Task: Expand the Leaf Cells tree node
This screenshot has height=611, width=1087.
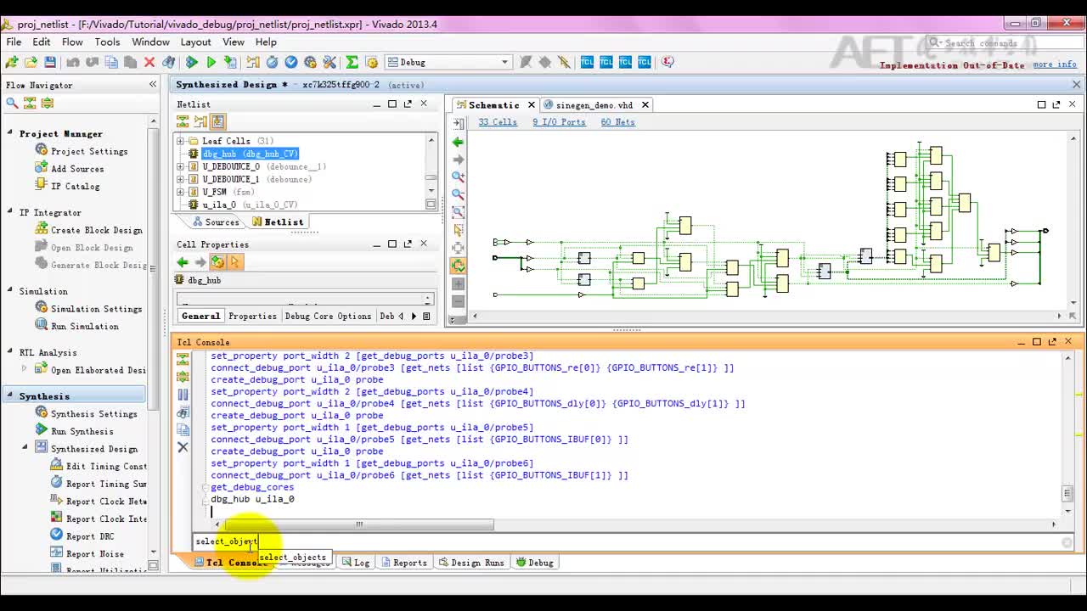Action: (x=180, y=141)
